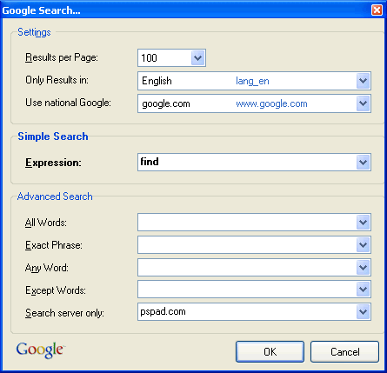
Task: Click the Advanced Search group heading
Action: coord(55,196)
